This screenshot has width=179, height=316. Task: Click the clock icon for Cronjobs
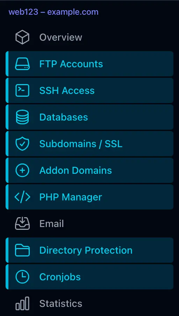(x=22, y=277)
